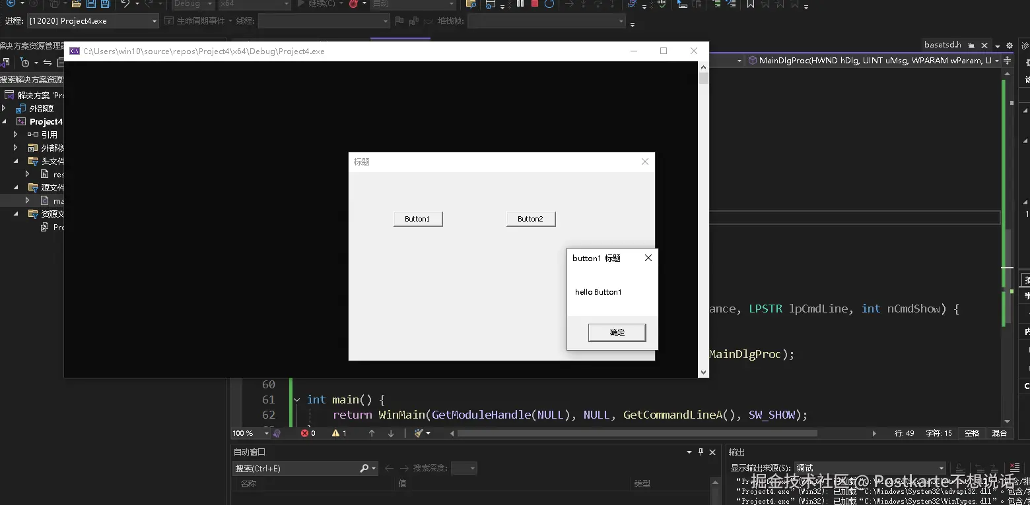The image size is (1030, 505).
Task: Collapse the 源文件 folder node
Action: [17, 187]
